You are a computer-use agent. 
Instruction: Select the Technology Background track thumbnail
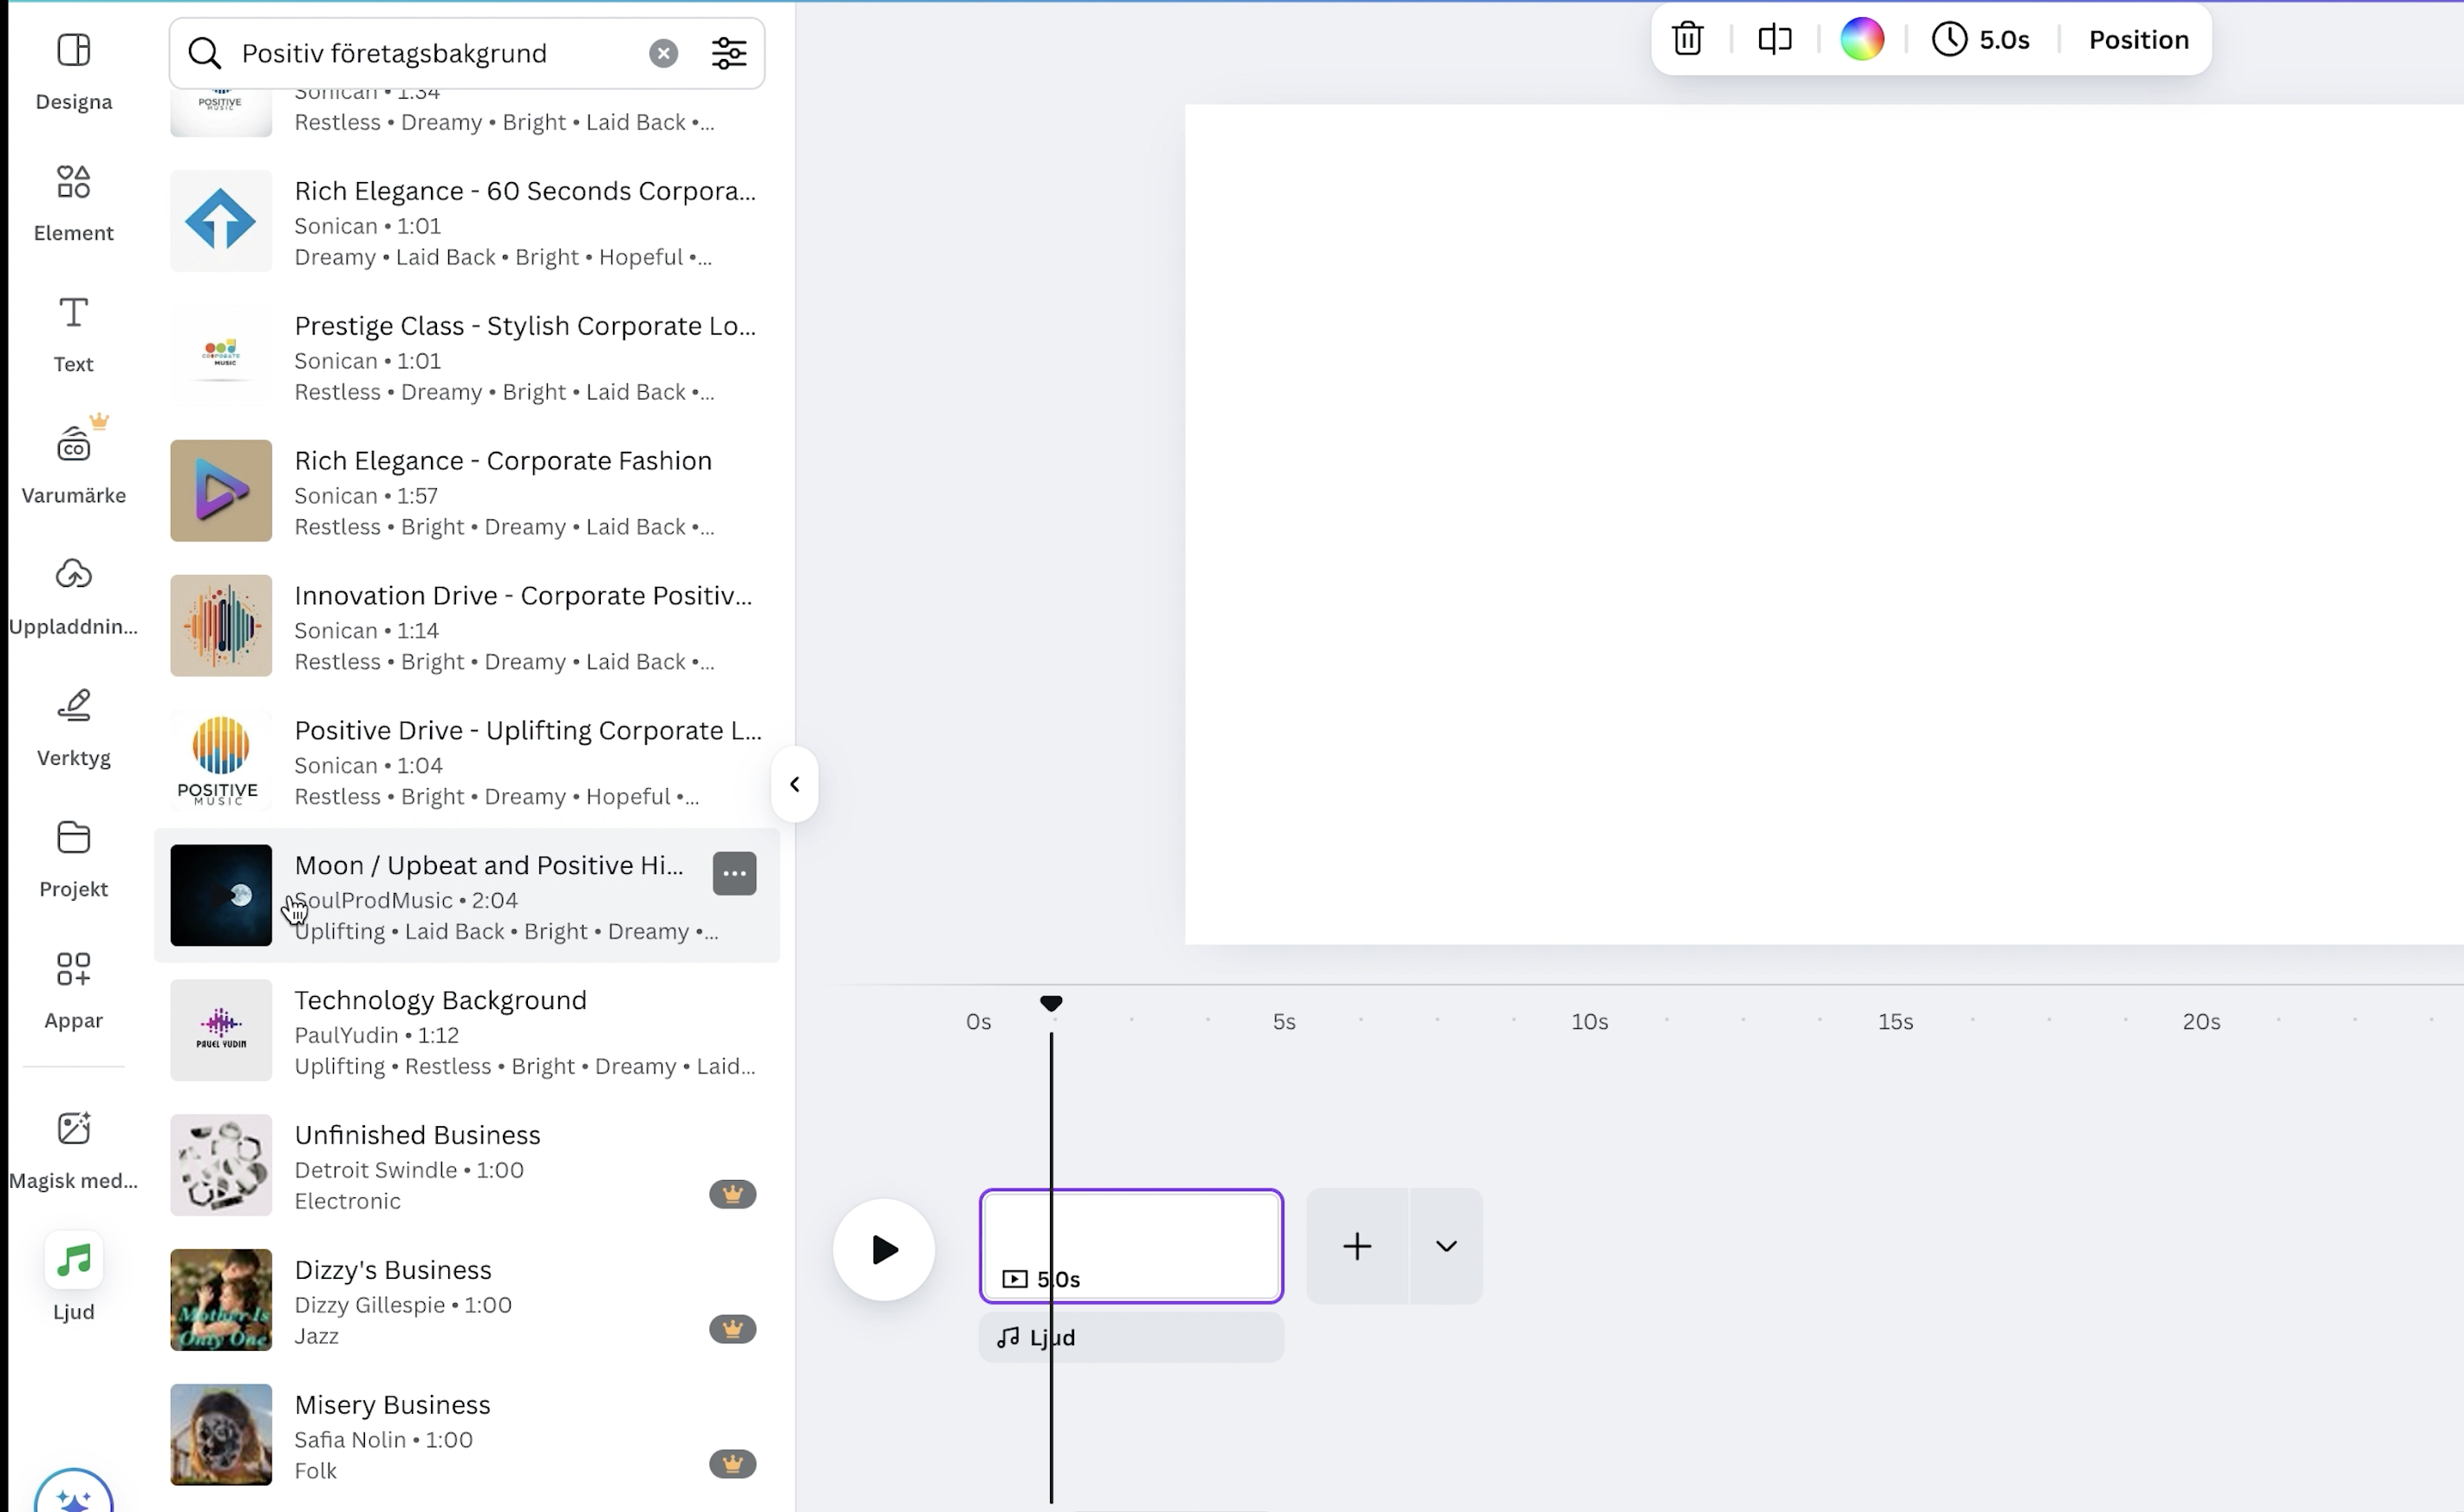click(220, 1030)
